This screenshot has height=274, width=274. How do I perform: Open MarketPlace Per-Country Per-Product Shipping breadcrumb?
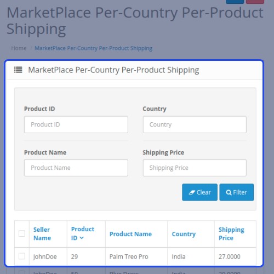(94, 48)
